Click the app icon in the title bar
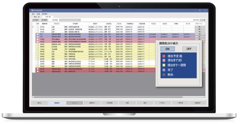The width and height of the screenshot is (240, 124). point(32,11)
